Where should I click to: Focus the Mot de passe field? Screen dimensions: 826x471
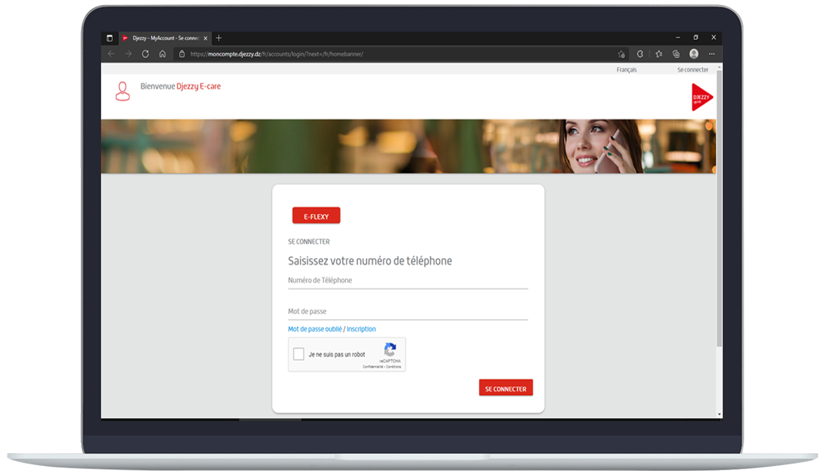point(408,312)
